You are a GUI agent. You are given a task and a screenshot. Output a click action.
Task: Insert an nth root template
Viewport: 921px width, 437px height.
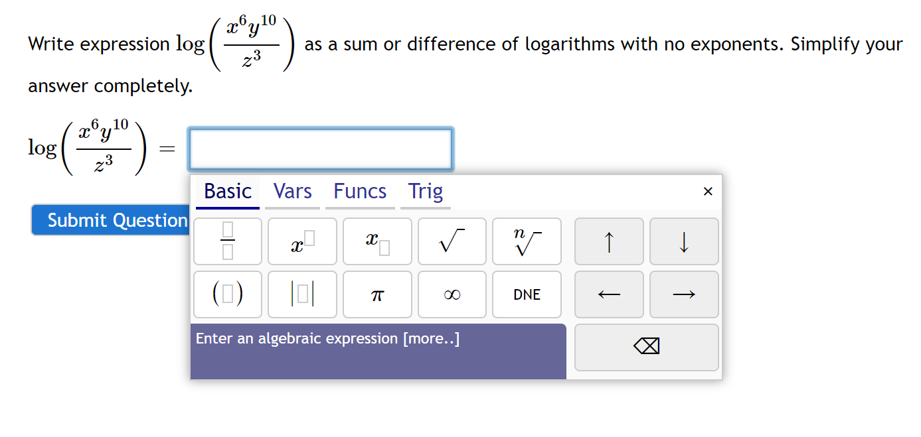click(x=527, y=241)
